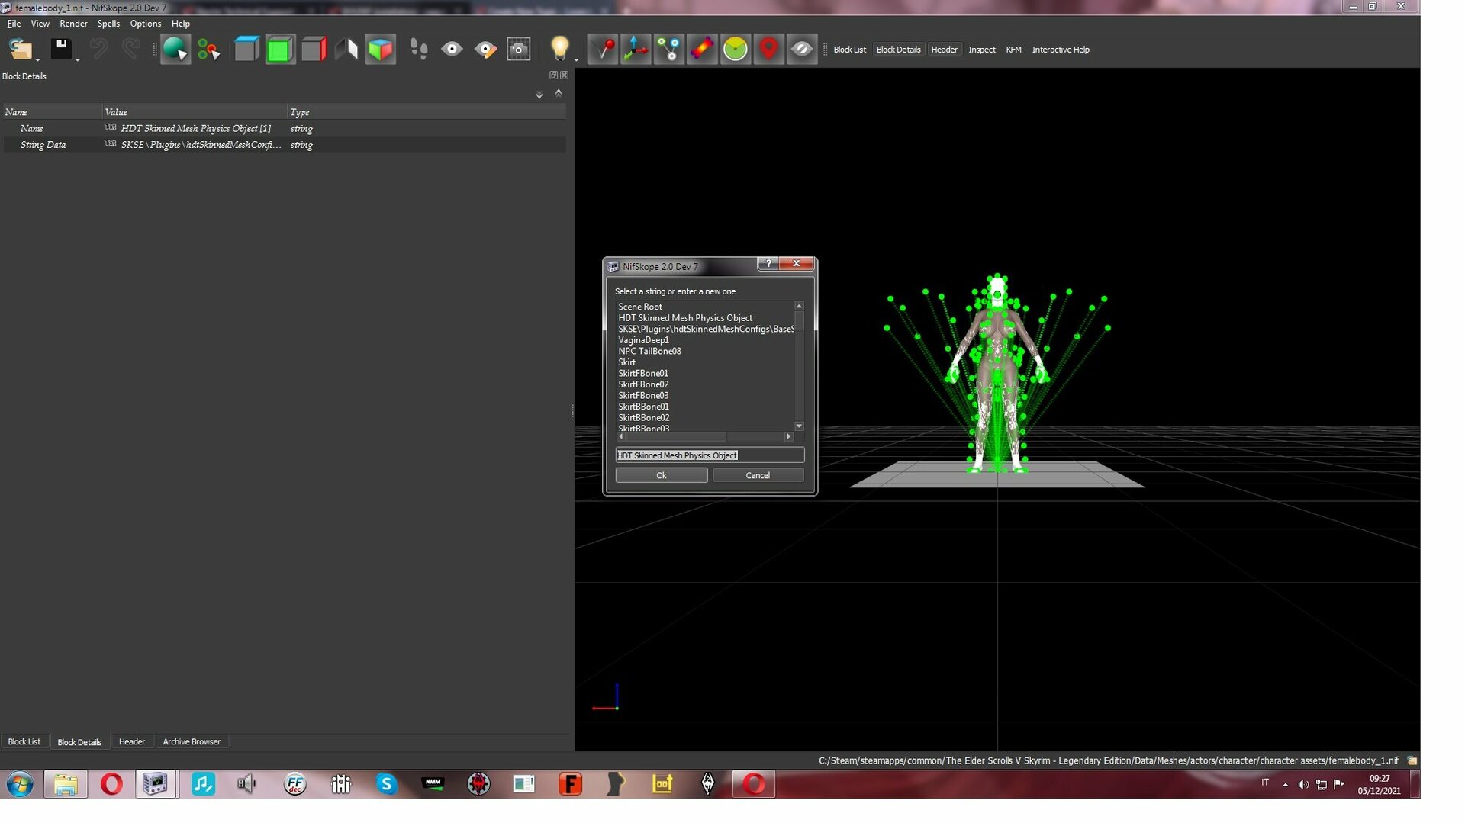Expand the Name row in Block Details
Screen dimensions: 1465x823
(x=12, y=128)
